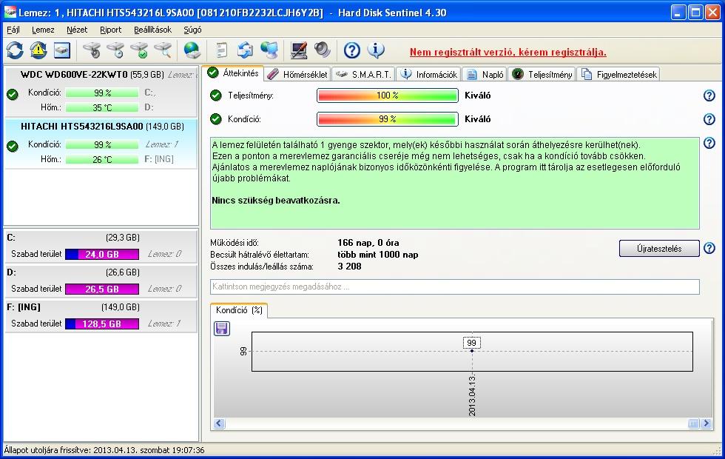
Task: Click the Kondíció 99 % gradient bar
Action: (x=388, y=119)
